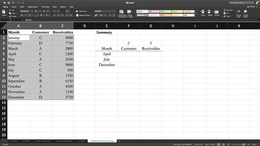Viewport: 260px width, 146px height.
Task: Select row 14 header
Action: pyautogui.click(x=4, y=103)
